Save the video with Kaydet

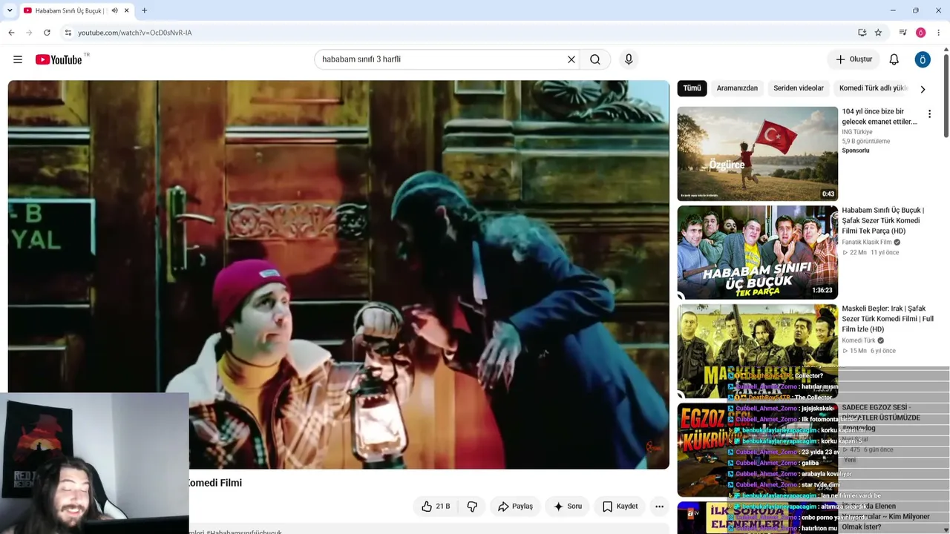pyautogui.click(x=620, y=507)
